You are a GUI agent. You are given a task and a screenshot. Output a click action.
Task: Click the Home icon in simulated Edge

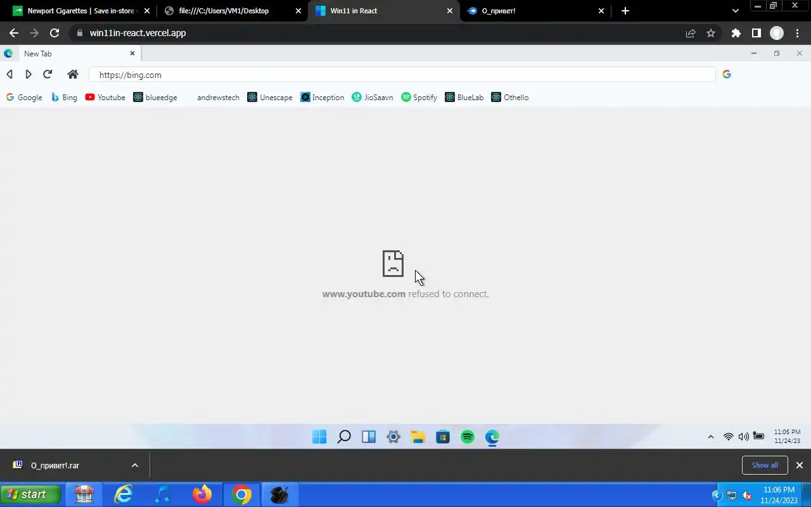pos(73,74)
